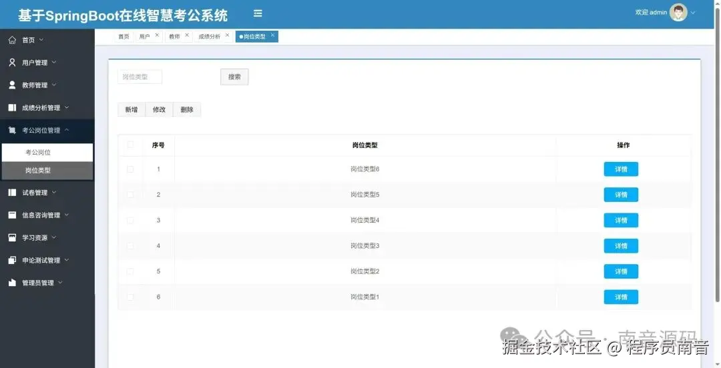Screen dimensions: 721x368
Task: Check the box for row 岗位类型1
Action: point(130,297)
